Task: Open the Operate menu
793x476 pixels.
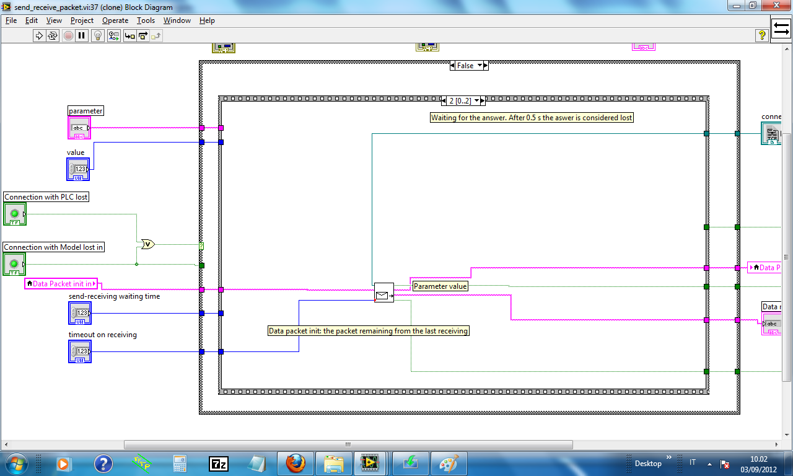Action: pyautogui.click(x=115, y=20)
